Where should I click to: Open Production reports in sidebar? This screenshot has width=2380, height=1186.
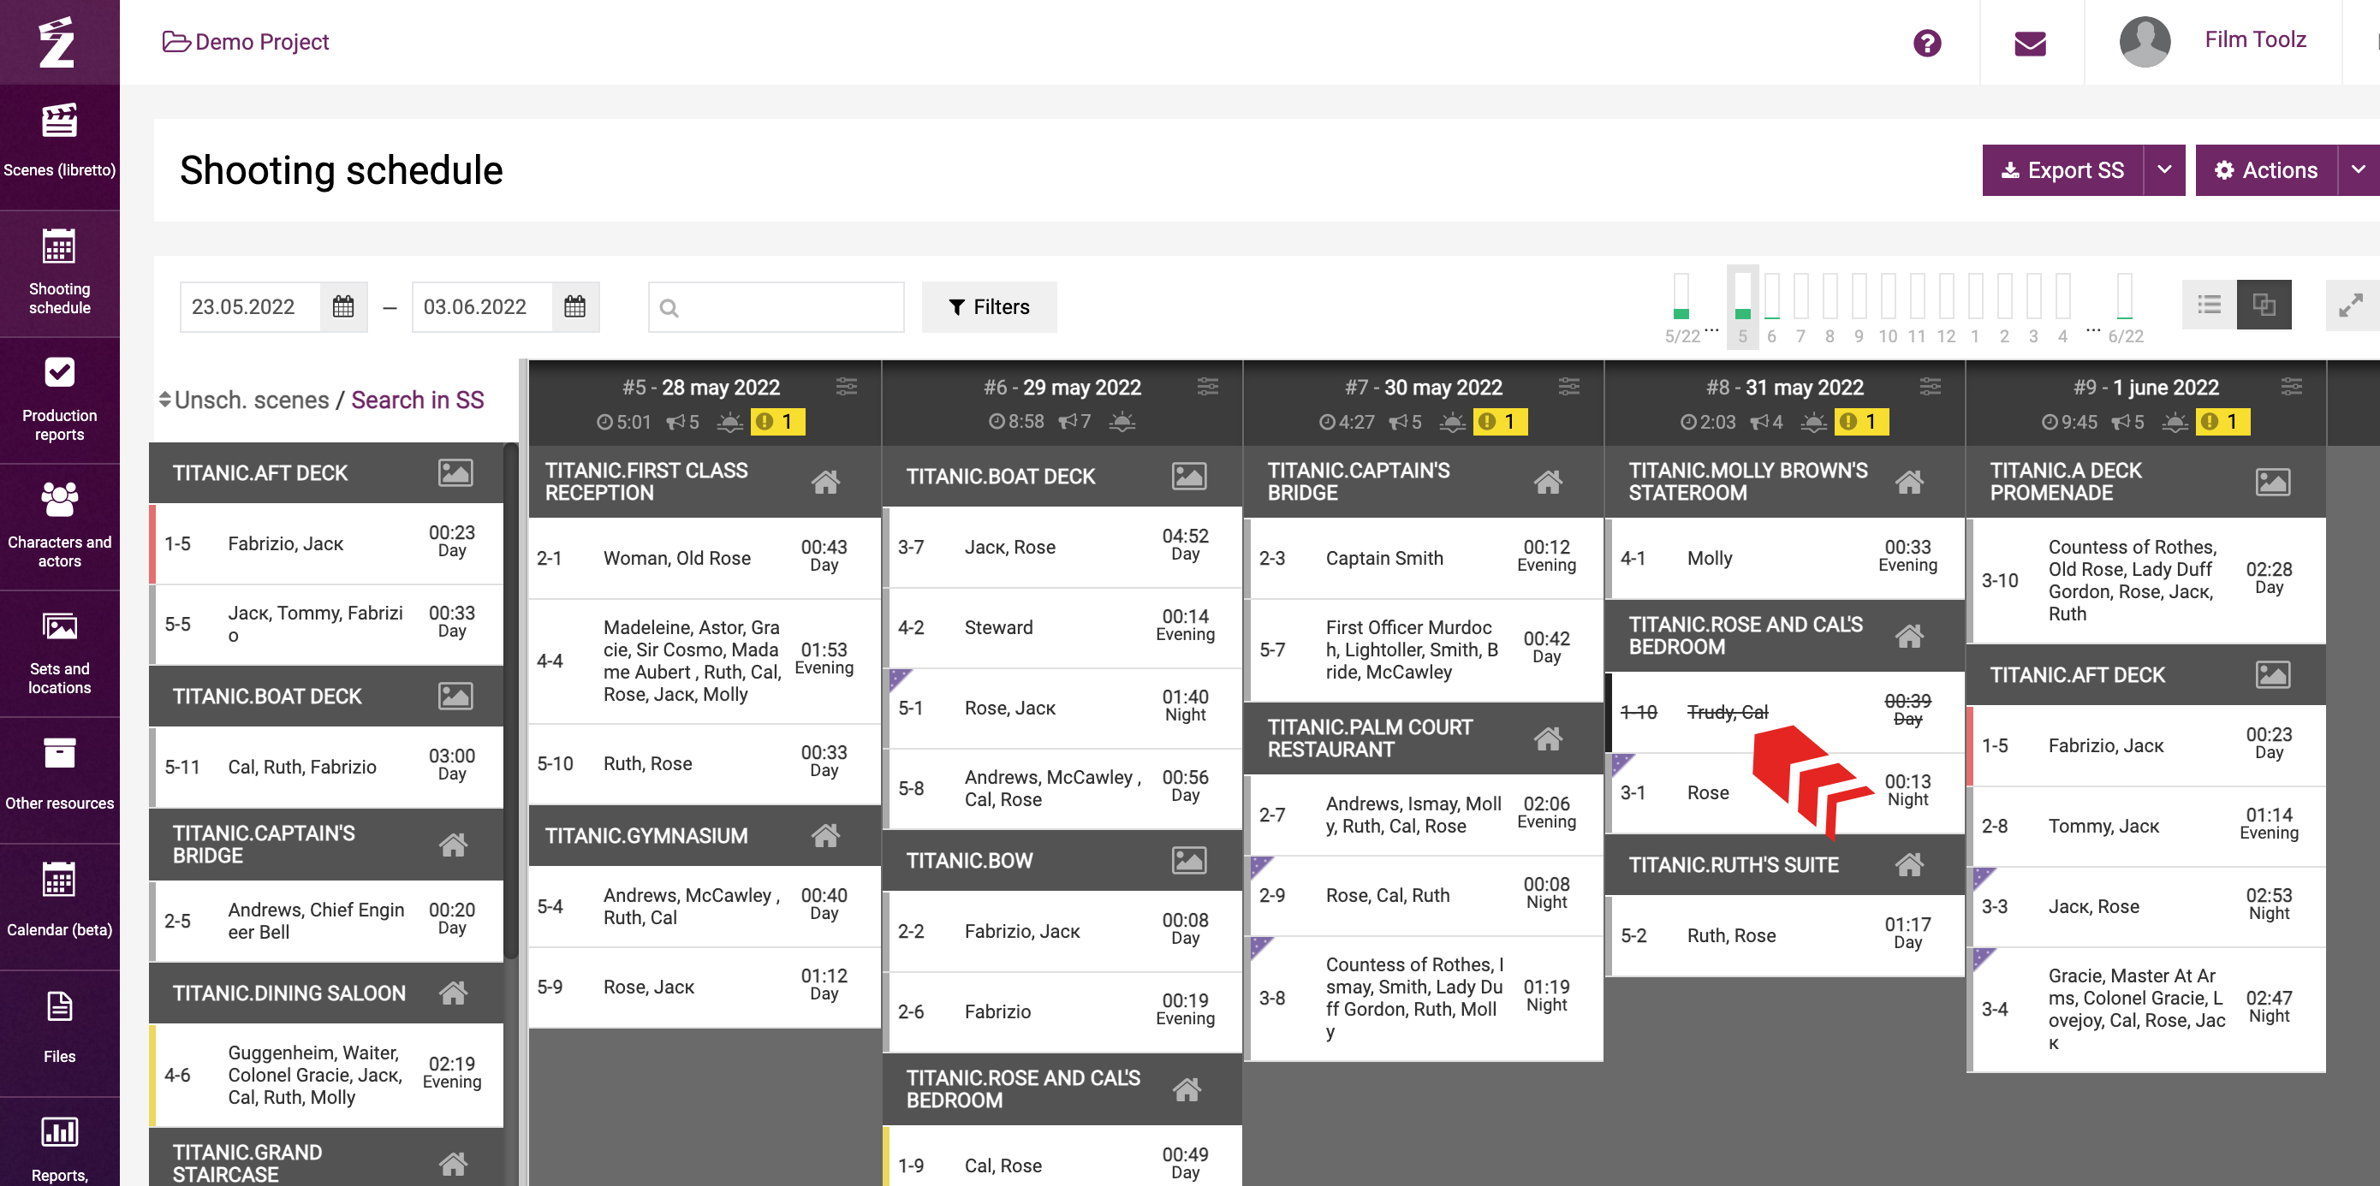tap(59, 399)
